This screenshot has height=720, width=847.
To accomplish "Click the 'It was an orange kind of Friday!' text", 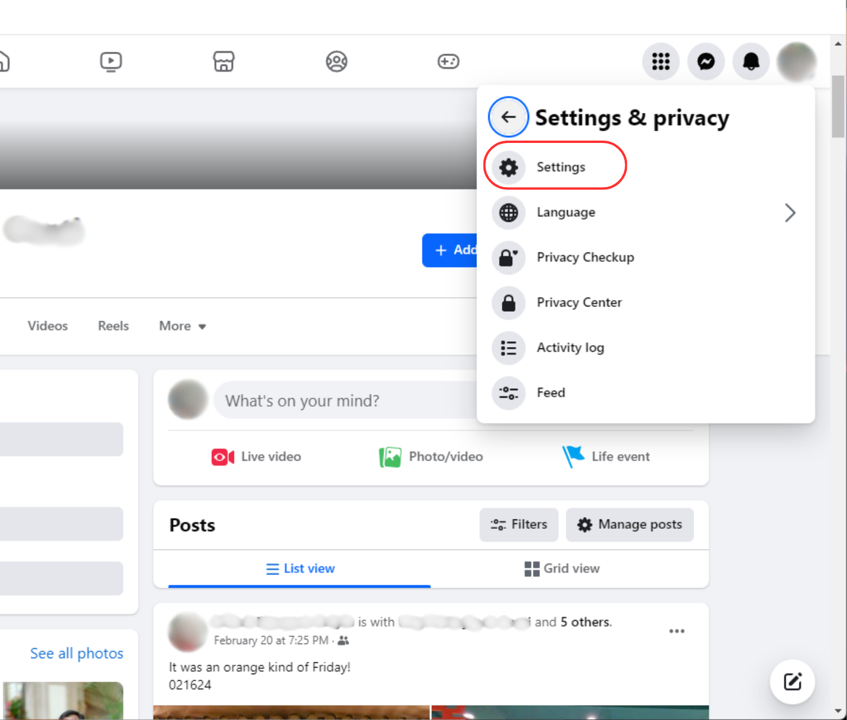I will click(259, 668).
